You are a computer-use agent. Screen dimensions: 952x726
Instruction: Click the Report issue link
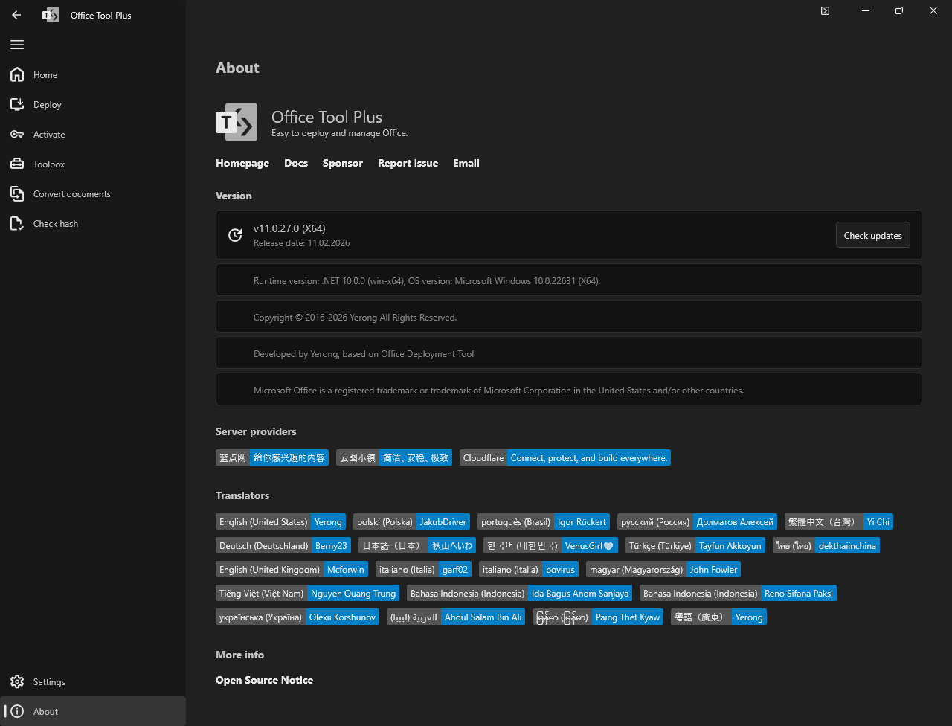pos(408,163)
